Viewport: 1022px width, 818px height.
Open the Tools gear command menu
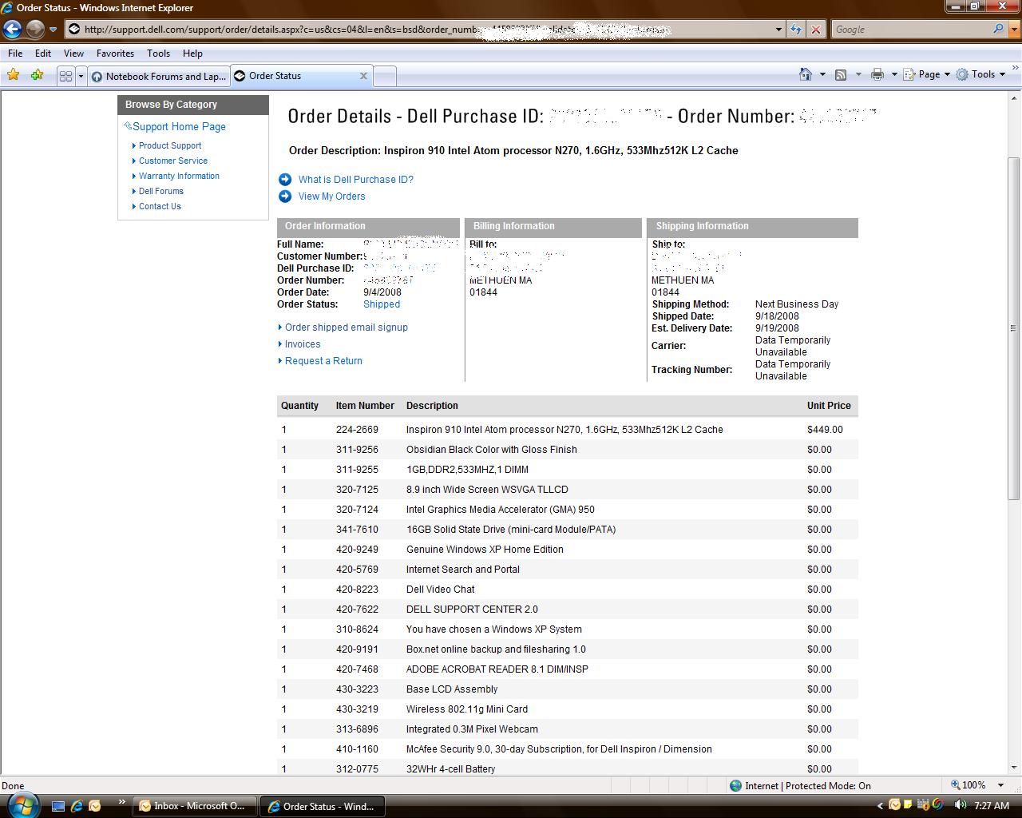980,74
